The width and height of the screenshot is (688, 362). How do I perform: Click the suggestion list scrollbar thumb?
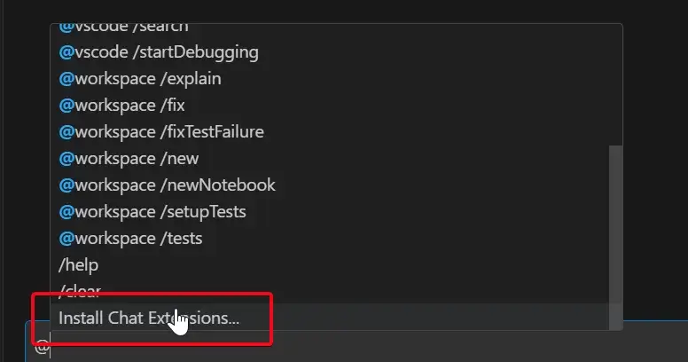pyautogui.click(x=615, y=237)
